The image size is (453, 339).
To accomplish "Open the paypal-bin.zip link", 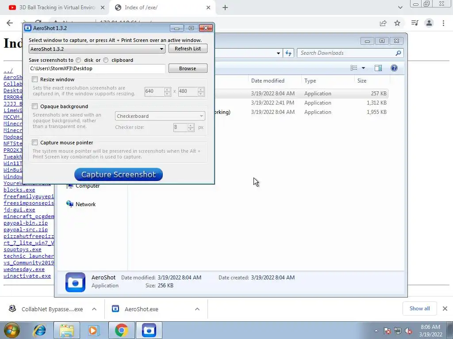I will [x=26, y=223].
